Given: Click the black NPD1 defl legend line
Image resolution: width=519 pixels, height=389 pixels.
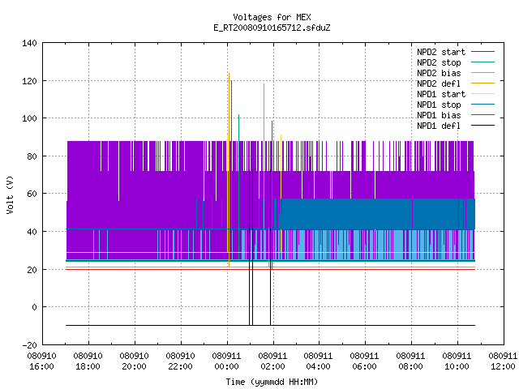Looking at the screenshot, I should [483, 126].
